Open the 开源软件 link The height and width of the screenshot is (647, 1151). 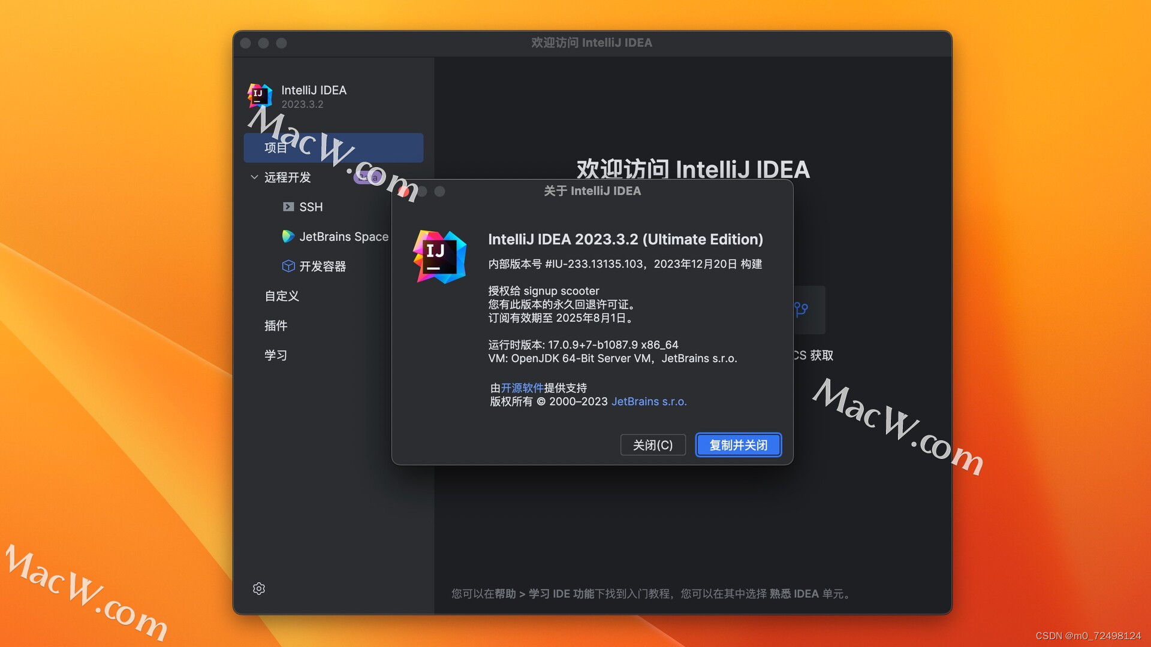[522, 388]
